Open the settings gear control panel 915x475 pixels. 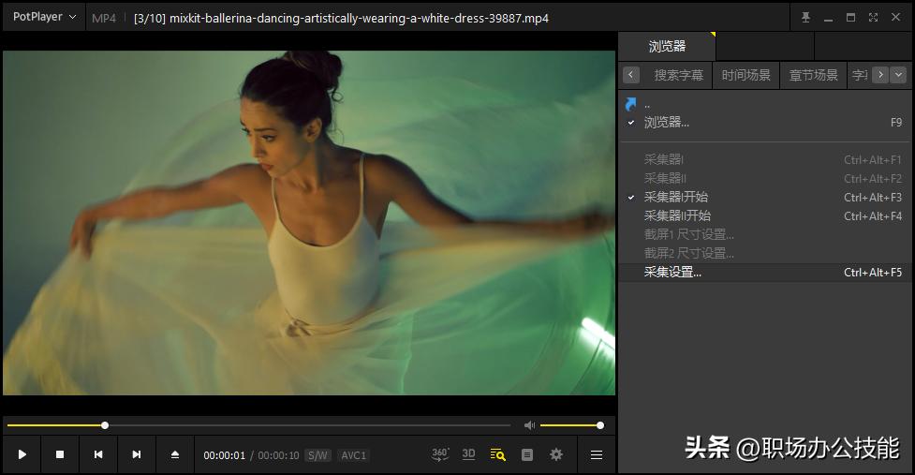point(556,454)
